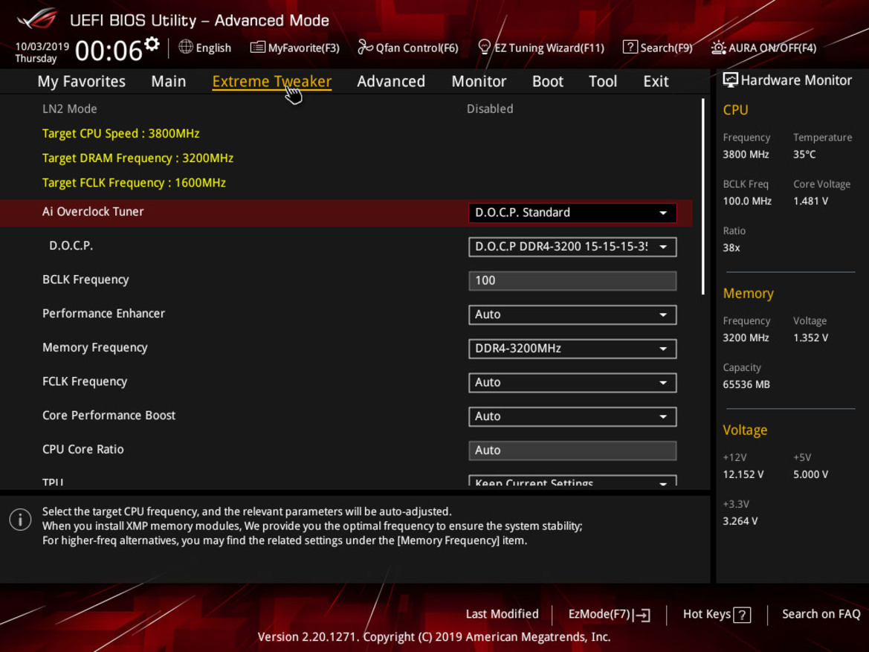Screen dimensions: 869x652
Task: Open D.O.C.P. profile dropdown
Action: [x=572, y=247]
